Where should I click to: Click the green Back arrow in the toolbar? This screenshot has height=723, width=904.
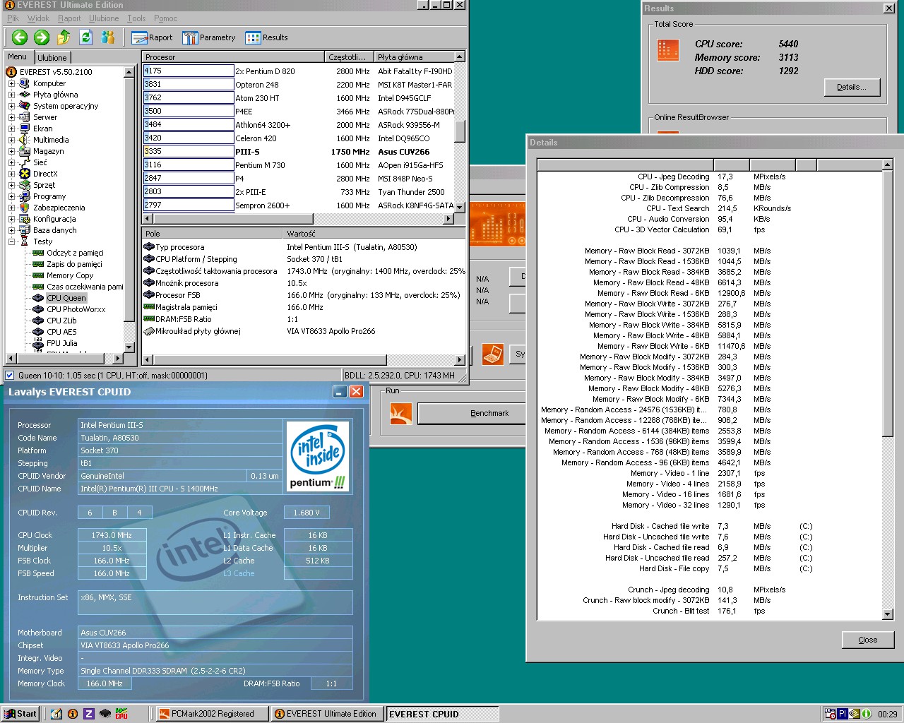pos(20,37)
